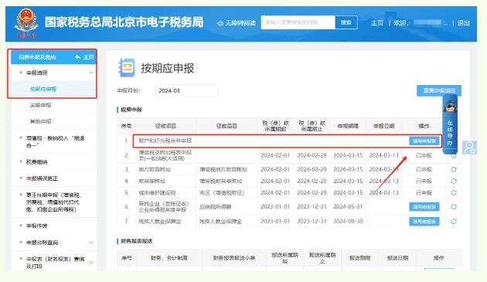Click 市区（增值税附征） cell

[x=222, y=193]
